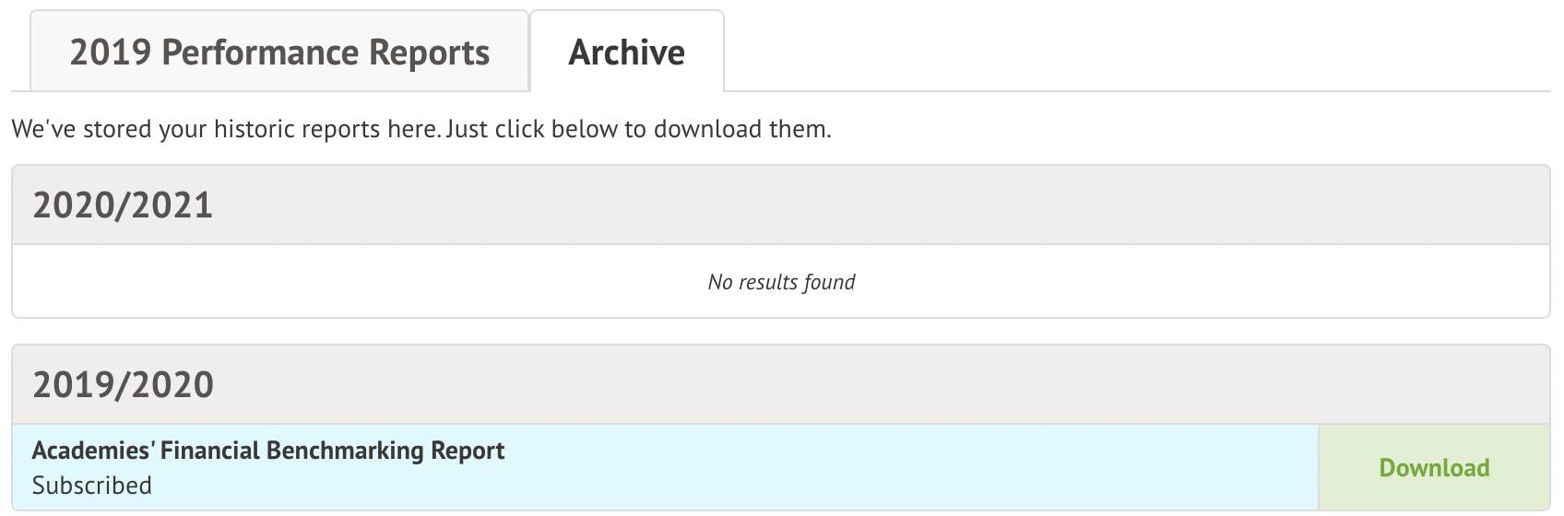This screenshot has width=1564, height=516.
Task: Click the words "Just click below to download them"
Action: (638, 129)
